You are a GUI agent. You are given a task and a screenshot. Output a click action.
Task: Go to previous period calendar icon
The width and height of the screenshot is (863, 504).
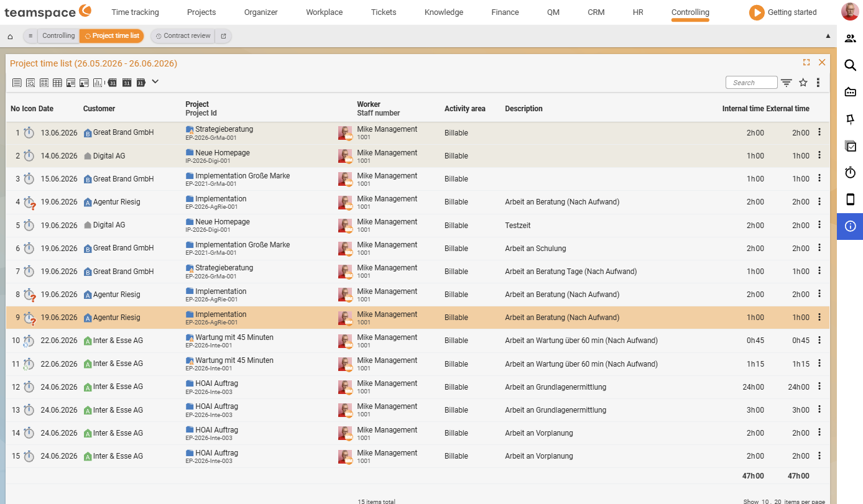tap(112, 83)
